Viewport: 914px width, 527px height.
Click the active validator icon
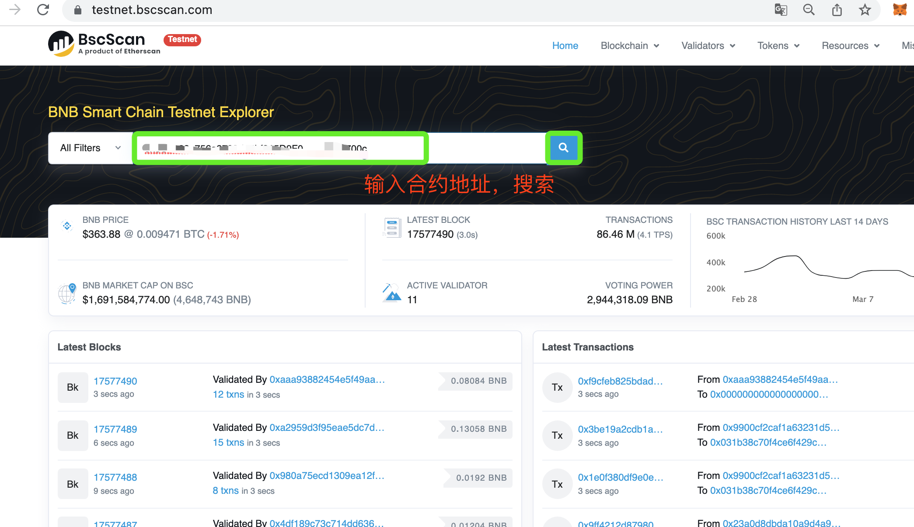(392, 293)
